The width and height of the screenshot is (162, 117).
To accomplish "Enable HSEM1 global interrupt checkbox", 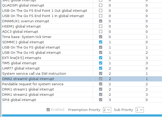I will tap(101, 26).
